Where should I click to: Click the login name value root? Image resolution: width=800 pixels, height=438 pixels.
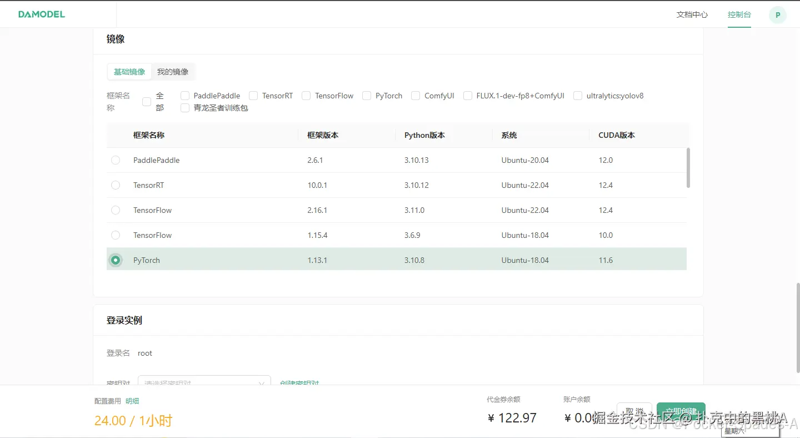click(x=145, y=353)
